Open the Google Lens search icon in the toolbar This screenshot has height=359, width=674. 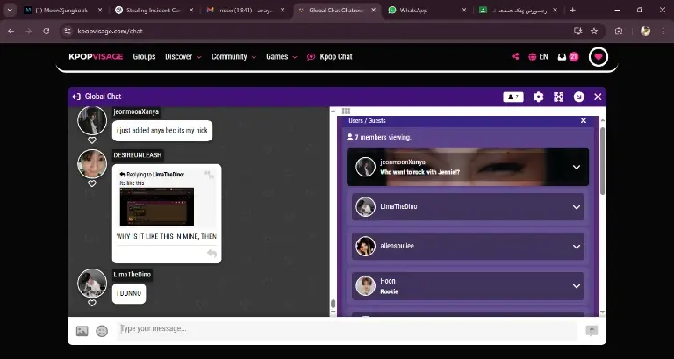[x=619, y=31]
